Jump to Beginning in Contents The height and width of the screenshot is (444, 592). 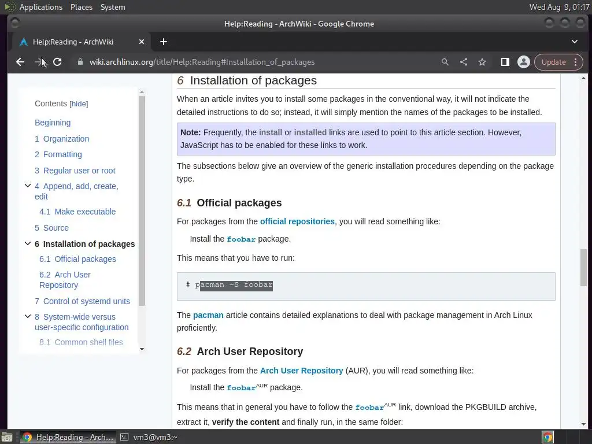(53, 123)
